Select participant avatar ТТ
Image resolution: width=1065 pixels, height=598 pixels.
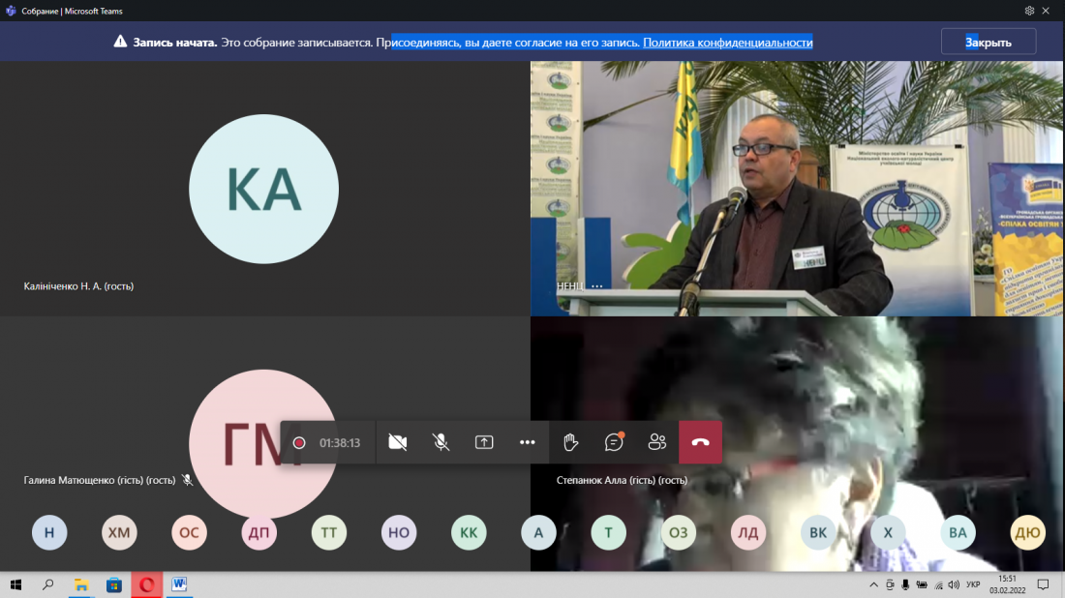tap(329, 533)
